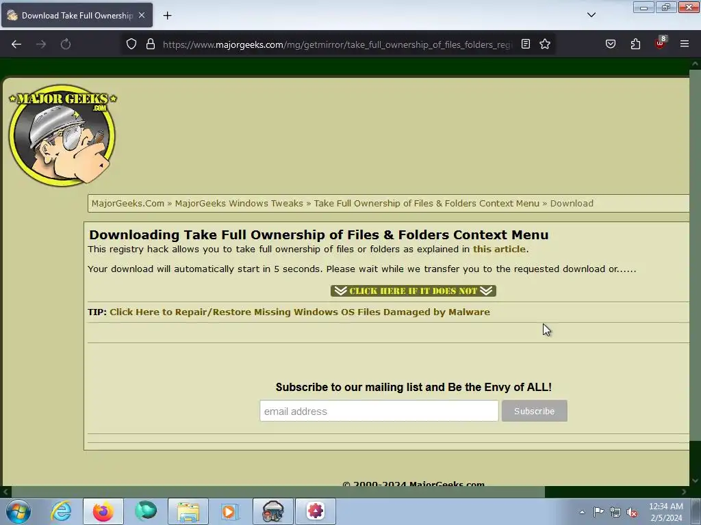This screenshot has width=701, height=525.
Task: Open Windows Media Player in taskbar
Action: coord(230,511)
